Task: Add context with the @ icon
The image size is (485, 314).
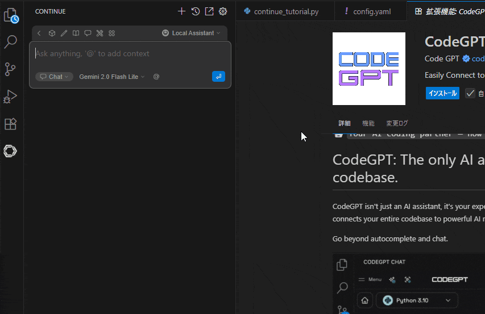Action: 156,77
